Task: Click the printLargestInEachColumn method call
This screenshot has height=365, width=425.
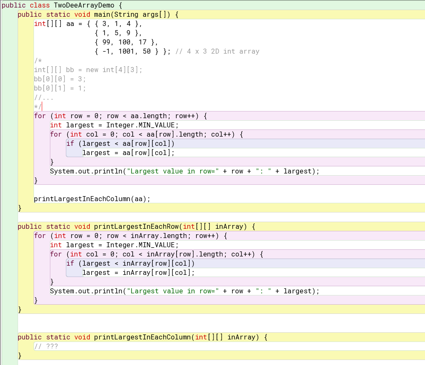Action: tap(82, 199)
